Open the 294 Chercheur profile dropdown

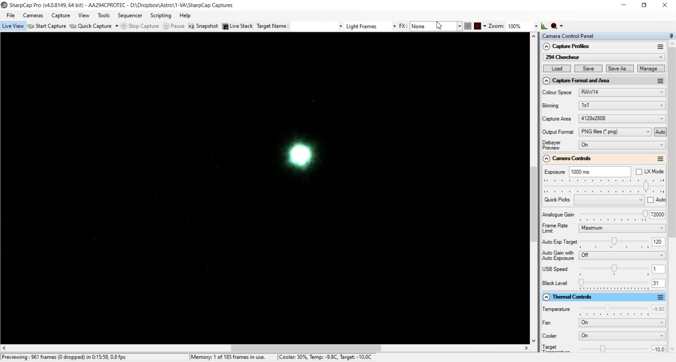coord(604,57)
